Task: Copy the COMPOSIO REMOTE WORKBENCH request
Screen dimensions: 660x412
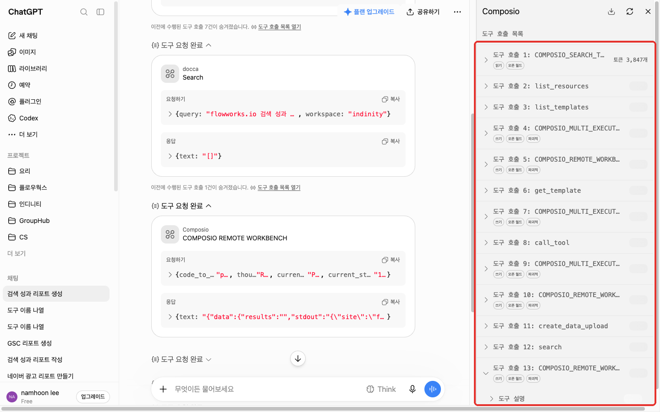Action: click(391, 260)
